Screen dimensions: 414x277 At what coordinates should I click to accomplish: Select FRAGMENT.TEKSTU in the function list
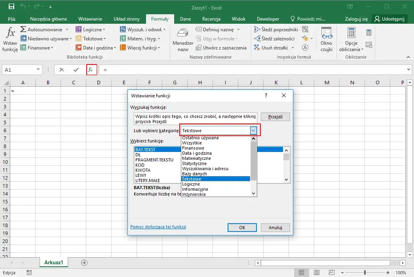pyautogui.click(x=154, y=160)
